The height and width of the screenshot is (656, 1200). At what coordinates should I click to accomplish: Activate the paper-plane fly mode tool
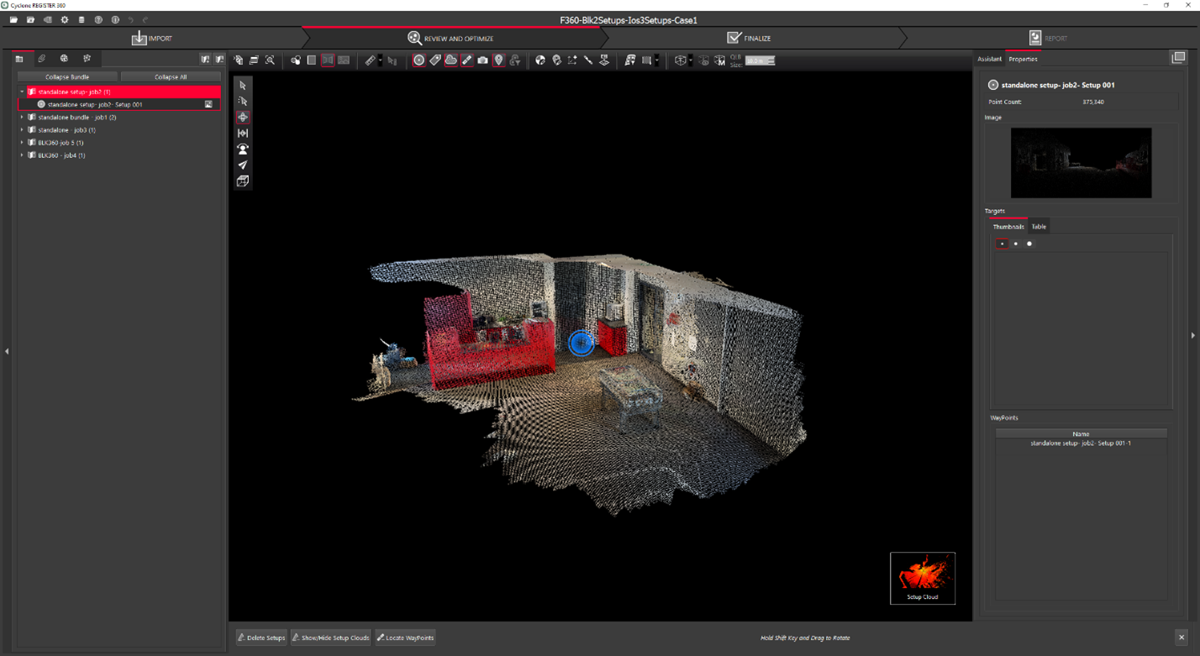[x=243, y=165]
